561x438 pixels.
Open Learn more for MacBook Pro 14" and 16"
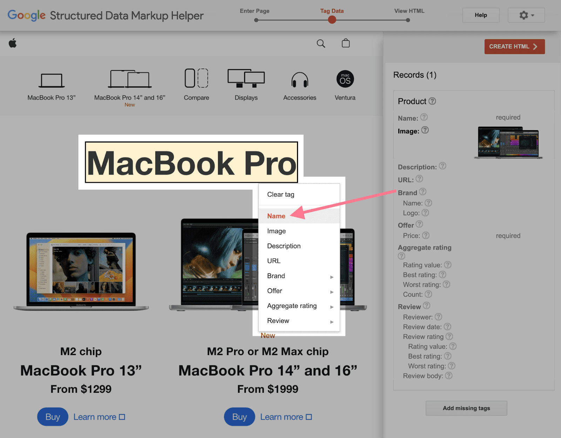[286, 417]
